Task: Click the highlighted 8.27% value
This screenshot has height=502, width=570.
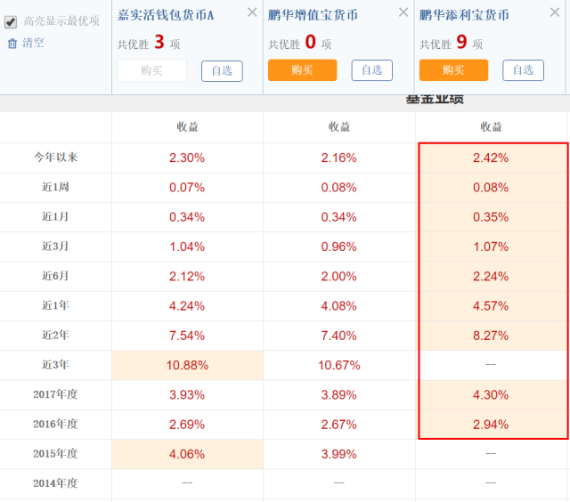Action: pos(491,336)
